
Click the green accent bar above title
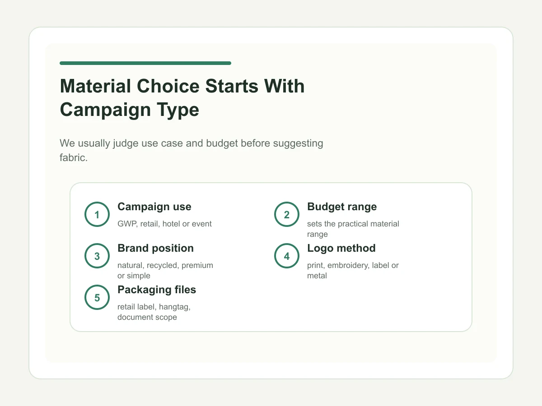click(145, 63)
